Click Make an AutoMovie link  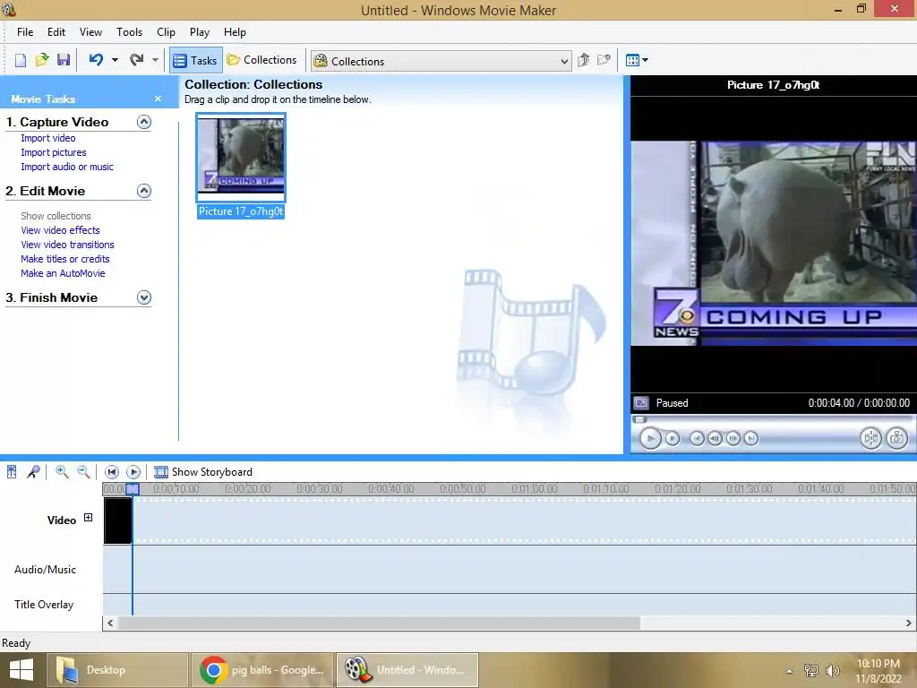click(x=63, y=273)
